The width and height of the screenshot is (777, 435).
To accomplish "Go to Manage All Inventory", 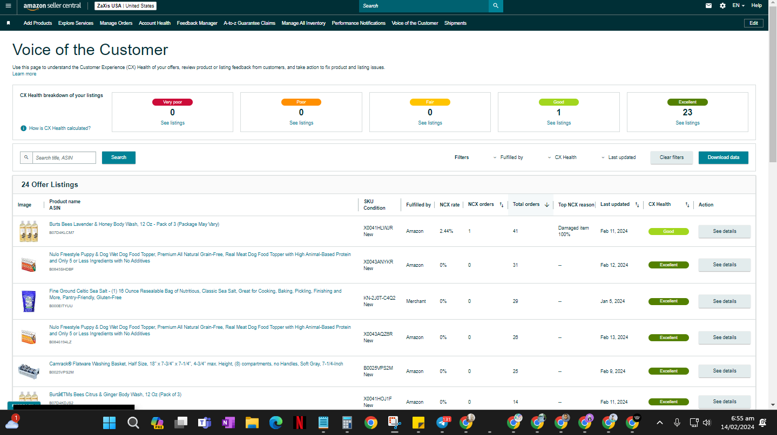I will 303,23.
